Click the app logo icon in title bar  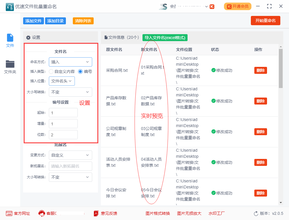(10, 7)
